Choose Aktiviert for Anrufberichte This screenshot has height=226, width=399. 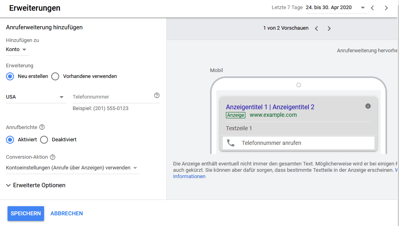pos(10,140)
